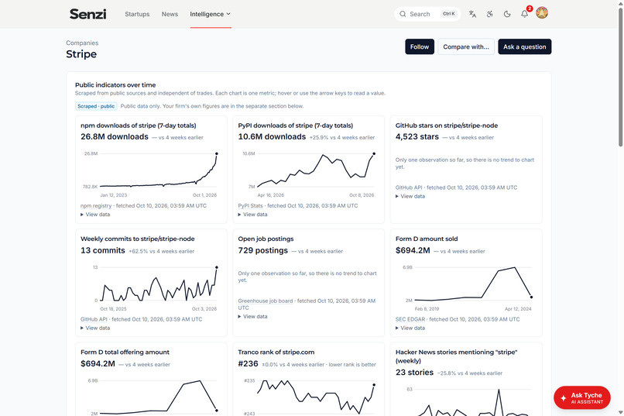Open SEC EDGAR link under Form D amount sold
624x416 pixels.
pos(410,319)
